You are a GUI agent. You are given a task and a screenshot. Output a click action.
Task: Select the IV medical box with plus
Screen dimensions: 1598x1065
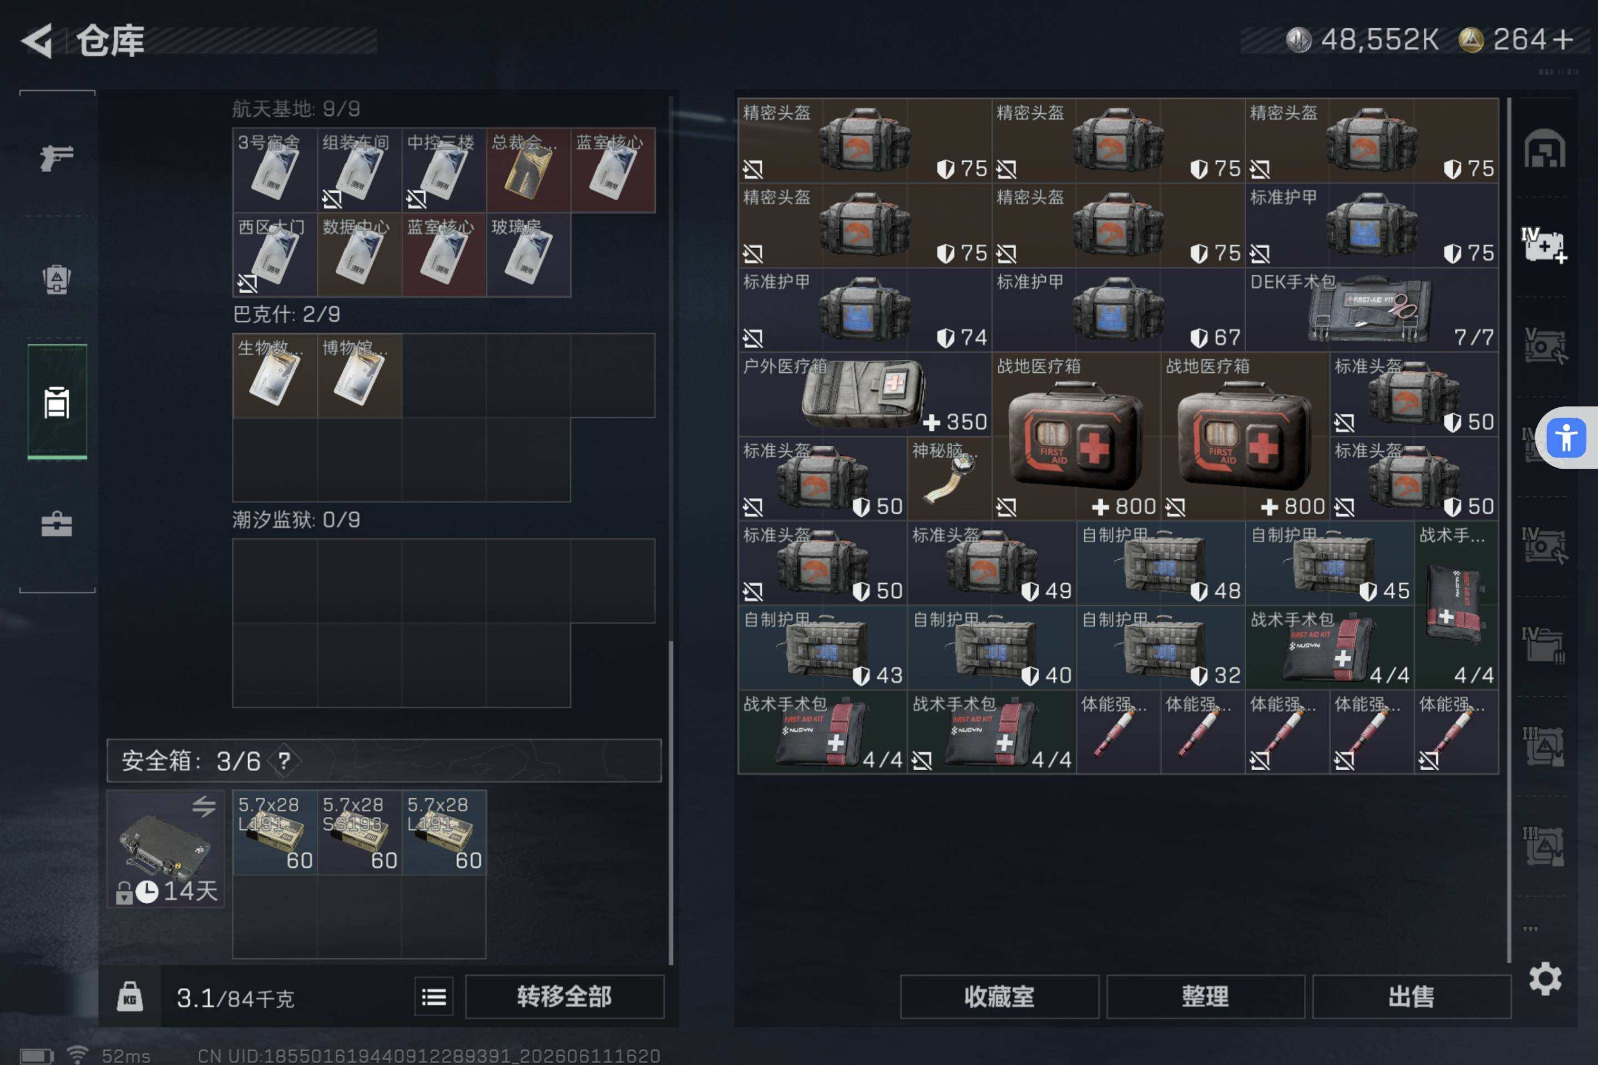tap(1544, 245)
